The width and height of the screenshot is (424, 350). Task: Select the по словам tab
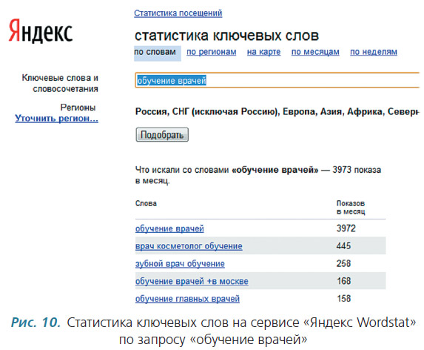(x=157, y=53)
